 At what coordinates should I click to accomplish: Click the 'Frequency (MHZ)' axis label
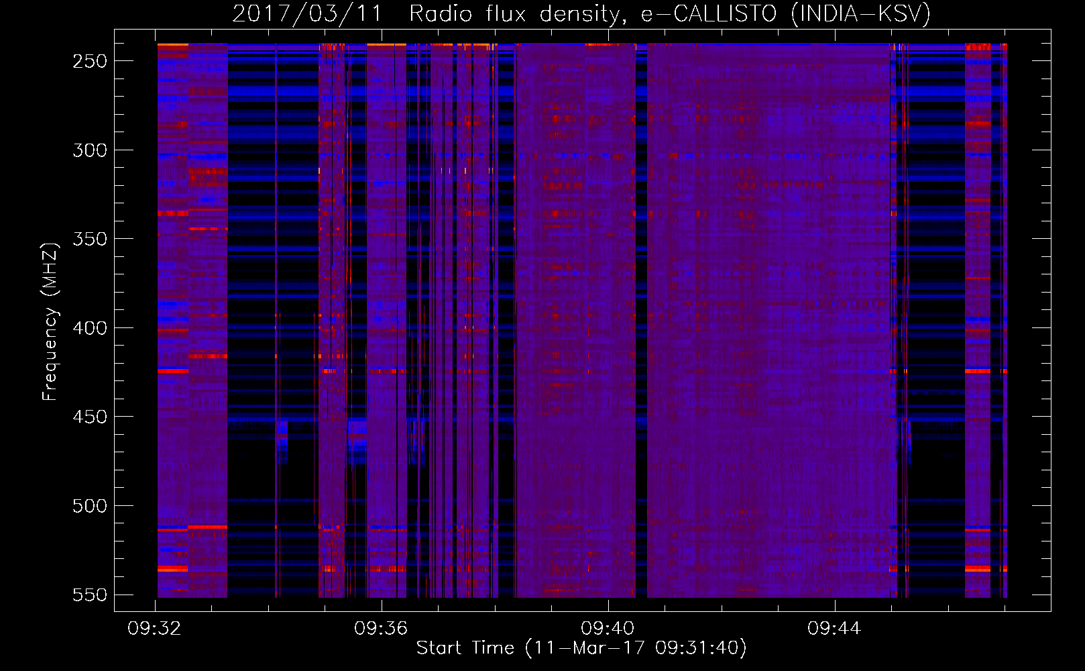[50, 321]
